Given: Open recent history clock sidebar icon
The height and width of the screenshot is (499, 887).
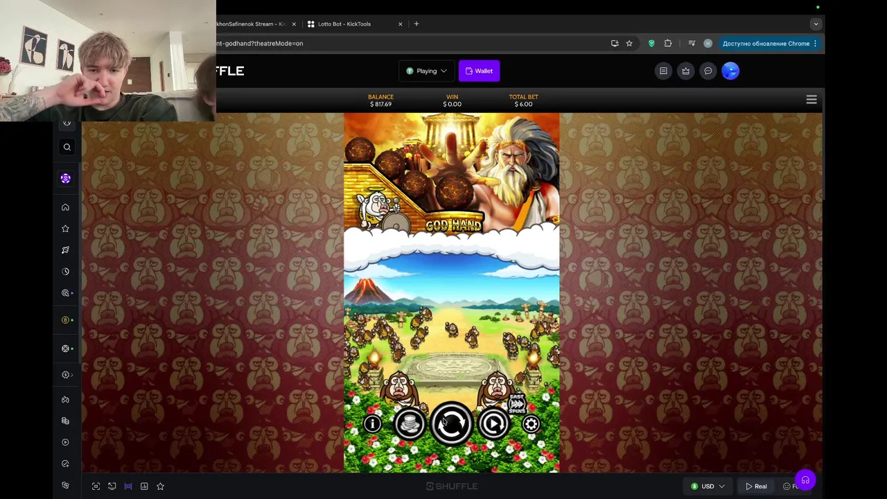Looking at the screenshot, I should (x=65, y=272).
